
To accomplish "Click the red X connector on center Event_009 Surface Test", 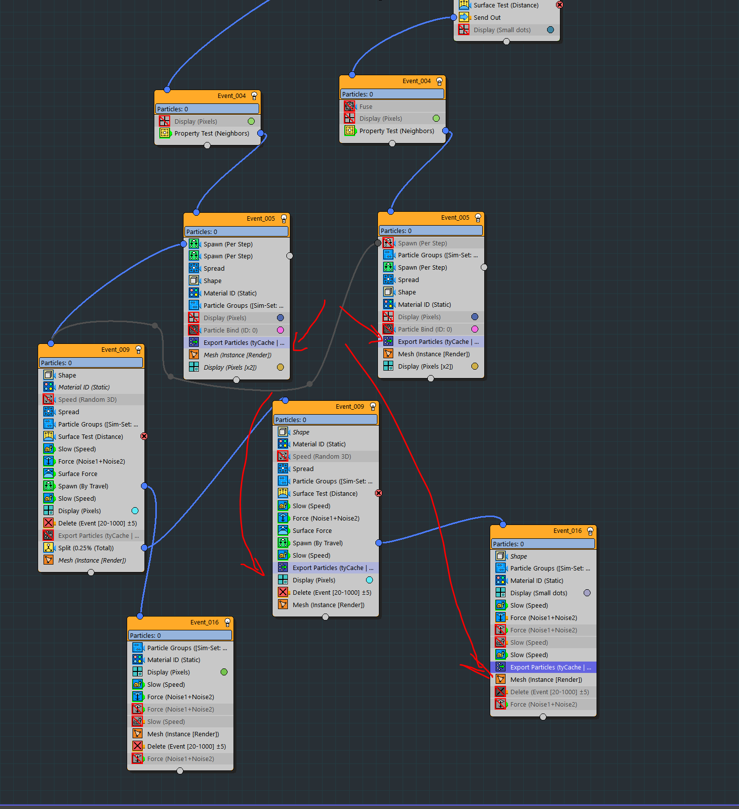I will [x=378, y=493].
